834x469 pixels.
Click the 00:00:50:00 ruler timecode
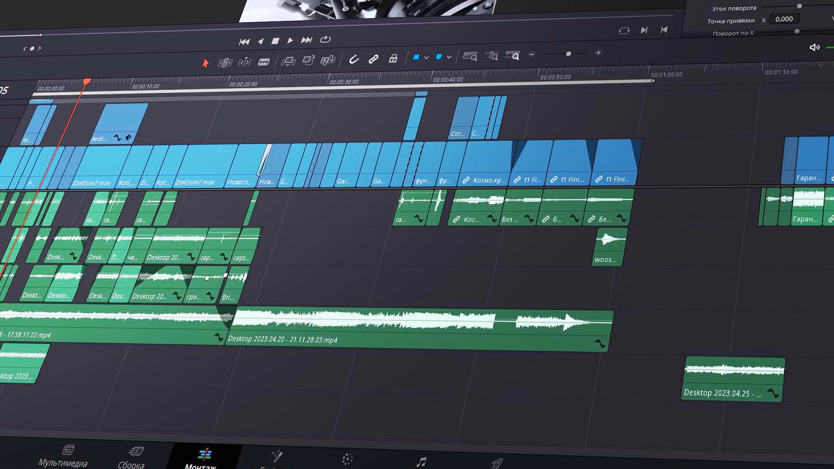tap(556, 77)
